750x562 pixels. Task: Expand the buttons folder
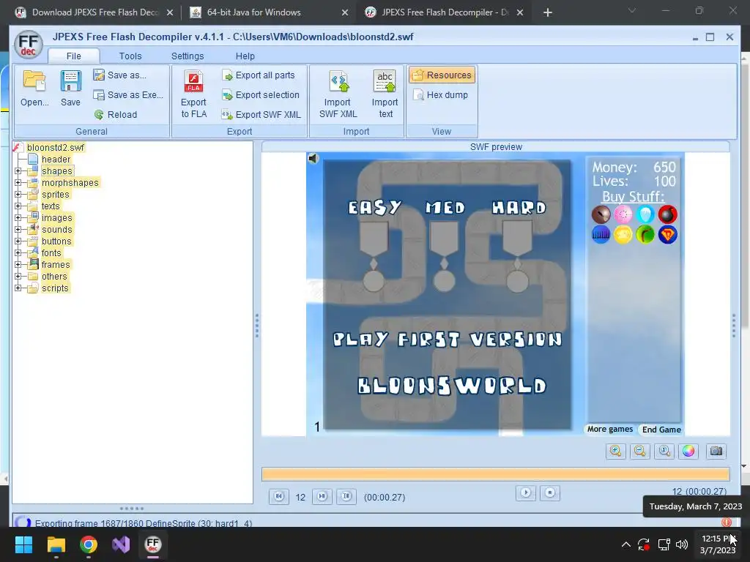[18, 241]
